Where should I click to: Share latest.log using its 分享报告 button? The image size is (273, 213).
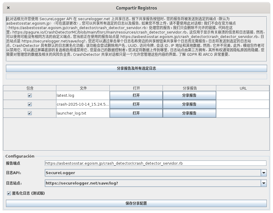pyautogui.click(x=189, y=96)
